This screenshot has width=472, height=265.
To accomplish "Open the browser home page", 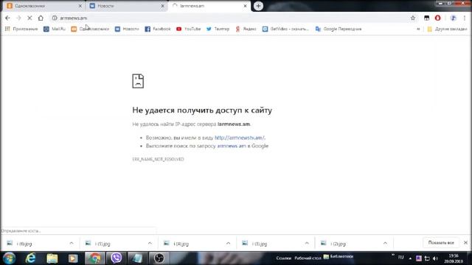I will tap(41, 18).
